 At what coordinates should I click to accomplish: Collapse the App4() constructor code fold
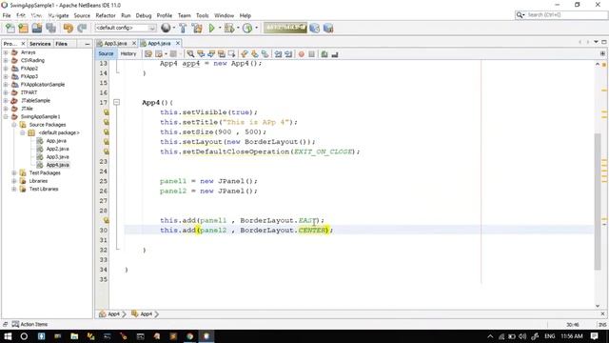(116, 102)
